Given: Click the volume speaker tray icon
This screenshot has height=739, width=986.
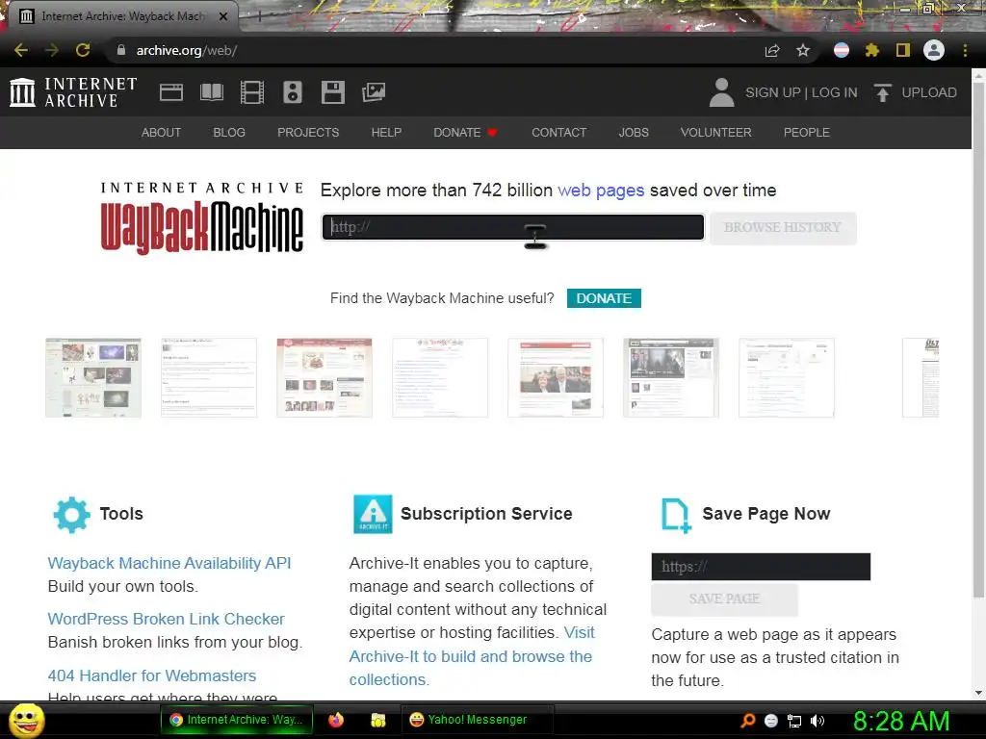Looking at the screenshot, I should coord(817,721).
